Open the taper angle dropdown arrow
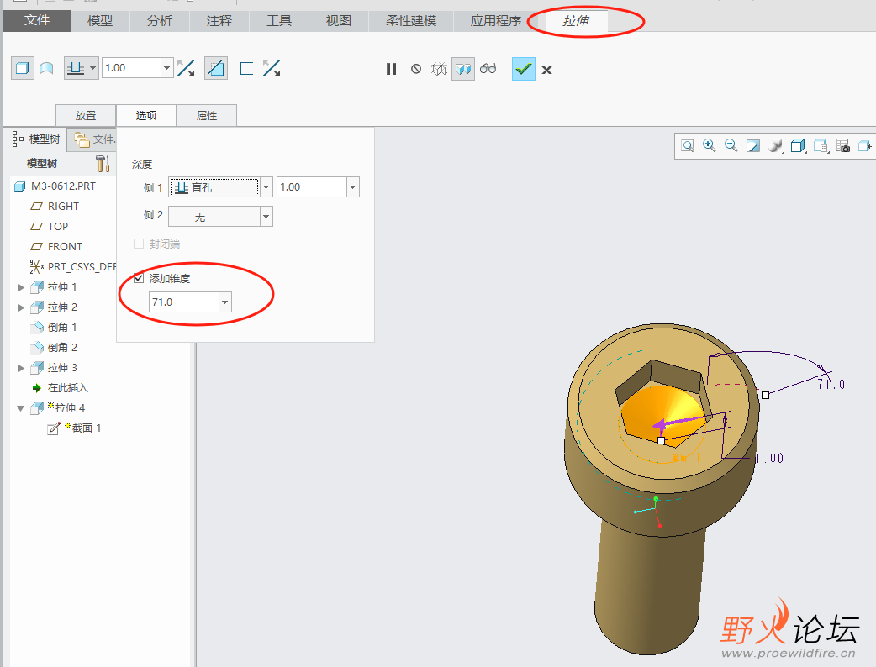The width and height of the screenshot is (876, 667). pyautogui.click(x=224, y=302)
